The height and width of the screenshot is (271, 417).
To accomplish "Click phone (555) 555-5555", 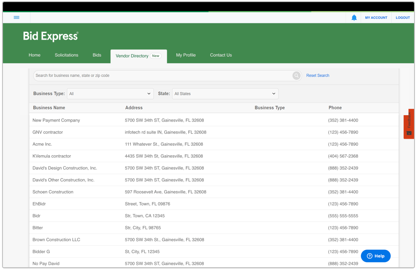I will 343,216.
